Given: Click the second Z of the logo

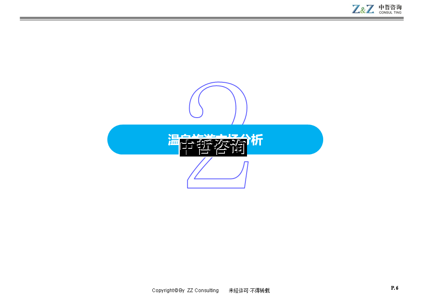Looking at the screenshot, I should 369,9.
